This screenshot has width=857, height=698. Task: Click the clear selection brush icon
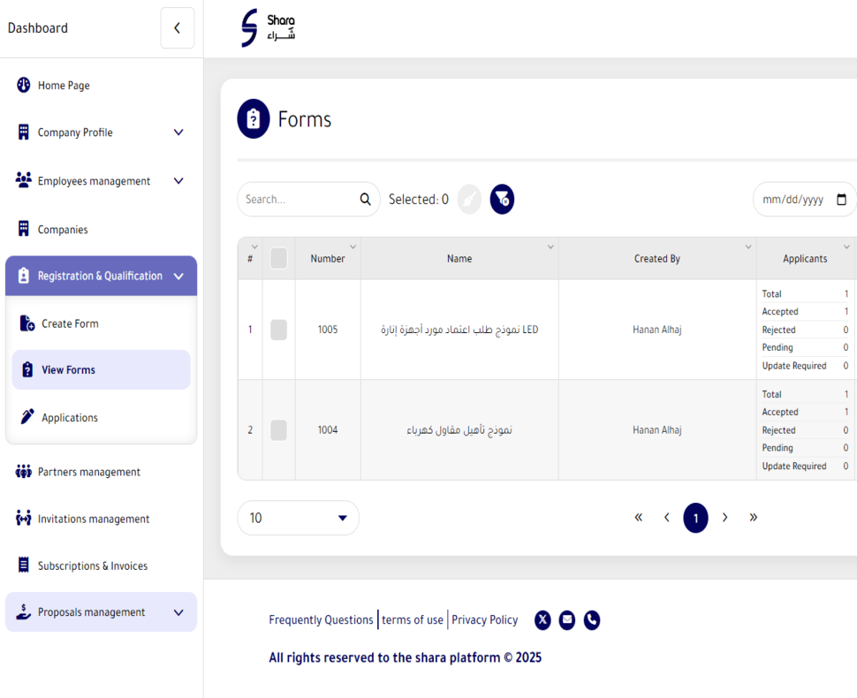pos(469,199)
